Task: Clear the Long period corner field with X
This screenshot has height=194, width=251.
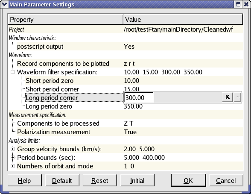Action: click(x=227, y=97)
